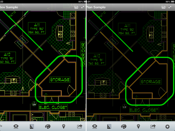Tap the Plan Sample title
This screenshot has width=175, height=131.
96,7
